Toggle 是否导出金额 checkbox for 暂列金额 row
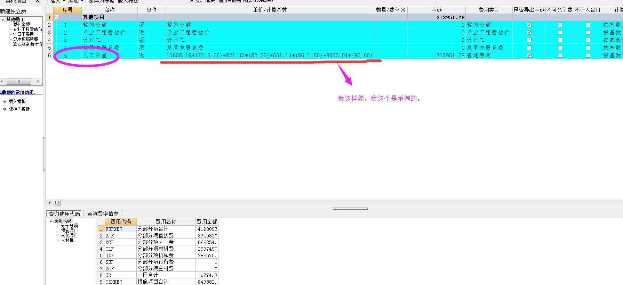The height and width of the screenshot is (285, 623). coord(529,25)
